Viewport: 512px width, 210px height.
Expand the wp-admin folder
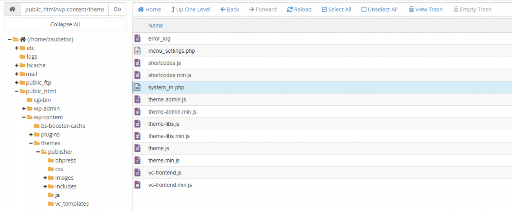[24, 109]
